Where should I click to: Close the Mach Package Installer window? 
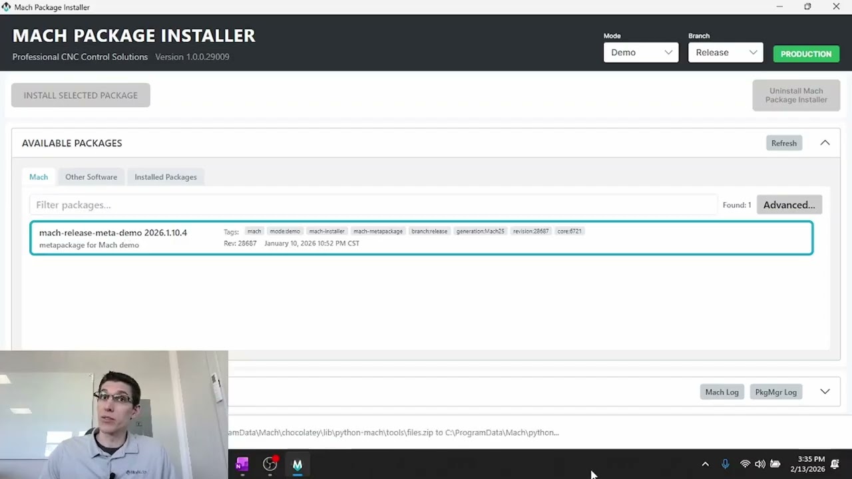[836, 7]
